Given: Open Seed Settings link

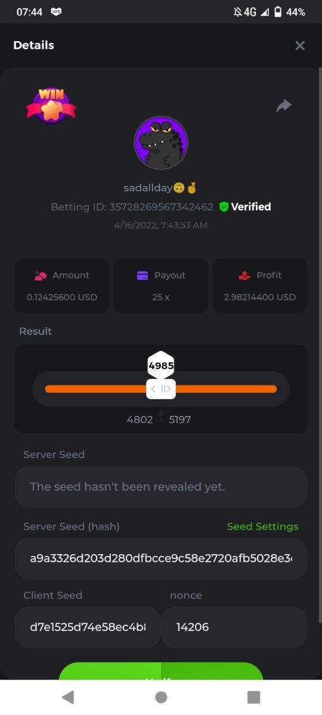Looking at the screenshot, I should click(x=263, y=527).
